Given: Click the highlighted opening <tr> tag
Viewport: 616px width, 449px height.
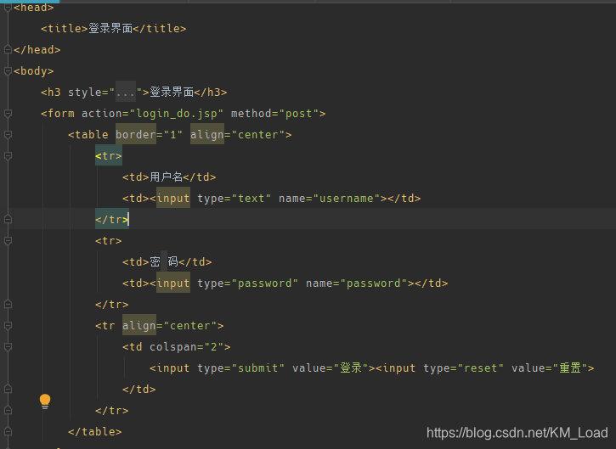Looking at the screenshot, I should pos(109,155).
